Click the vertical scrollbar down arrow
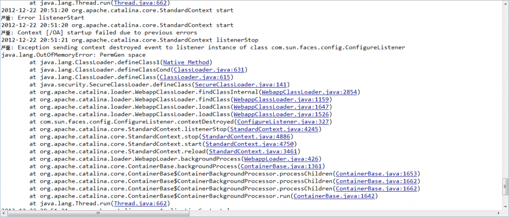The width and height of the screenshot is (509, 217). (x=506, y=206)
